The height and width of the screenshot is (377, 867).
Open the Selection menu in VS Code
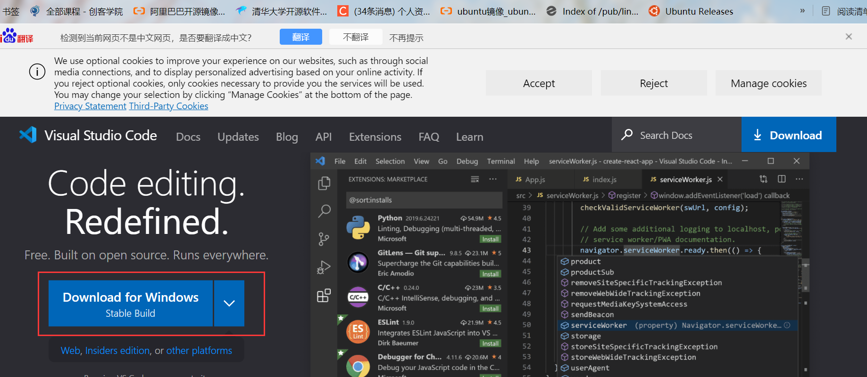tap(390, 161)
